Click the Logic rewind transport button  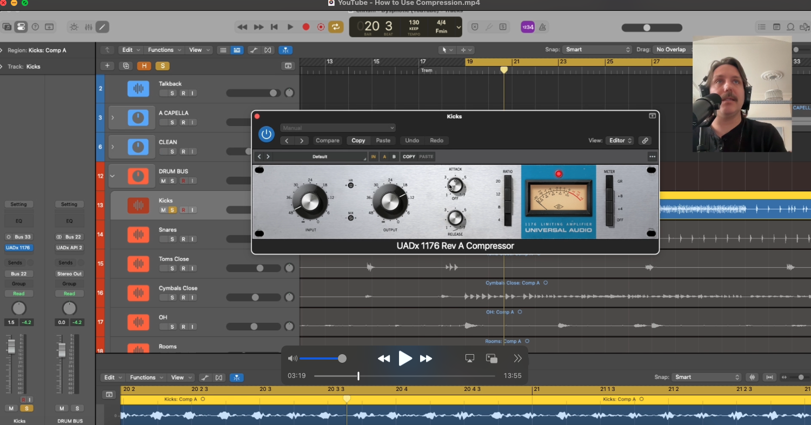242,26
